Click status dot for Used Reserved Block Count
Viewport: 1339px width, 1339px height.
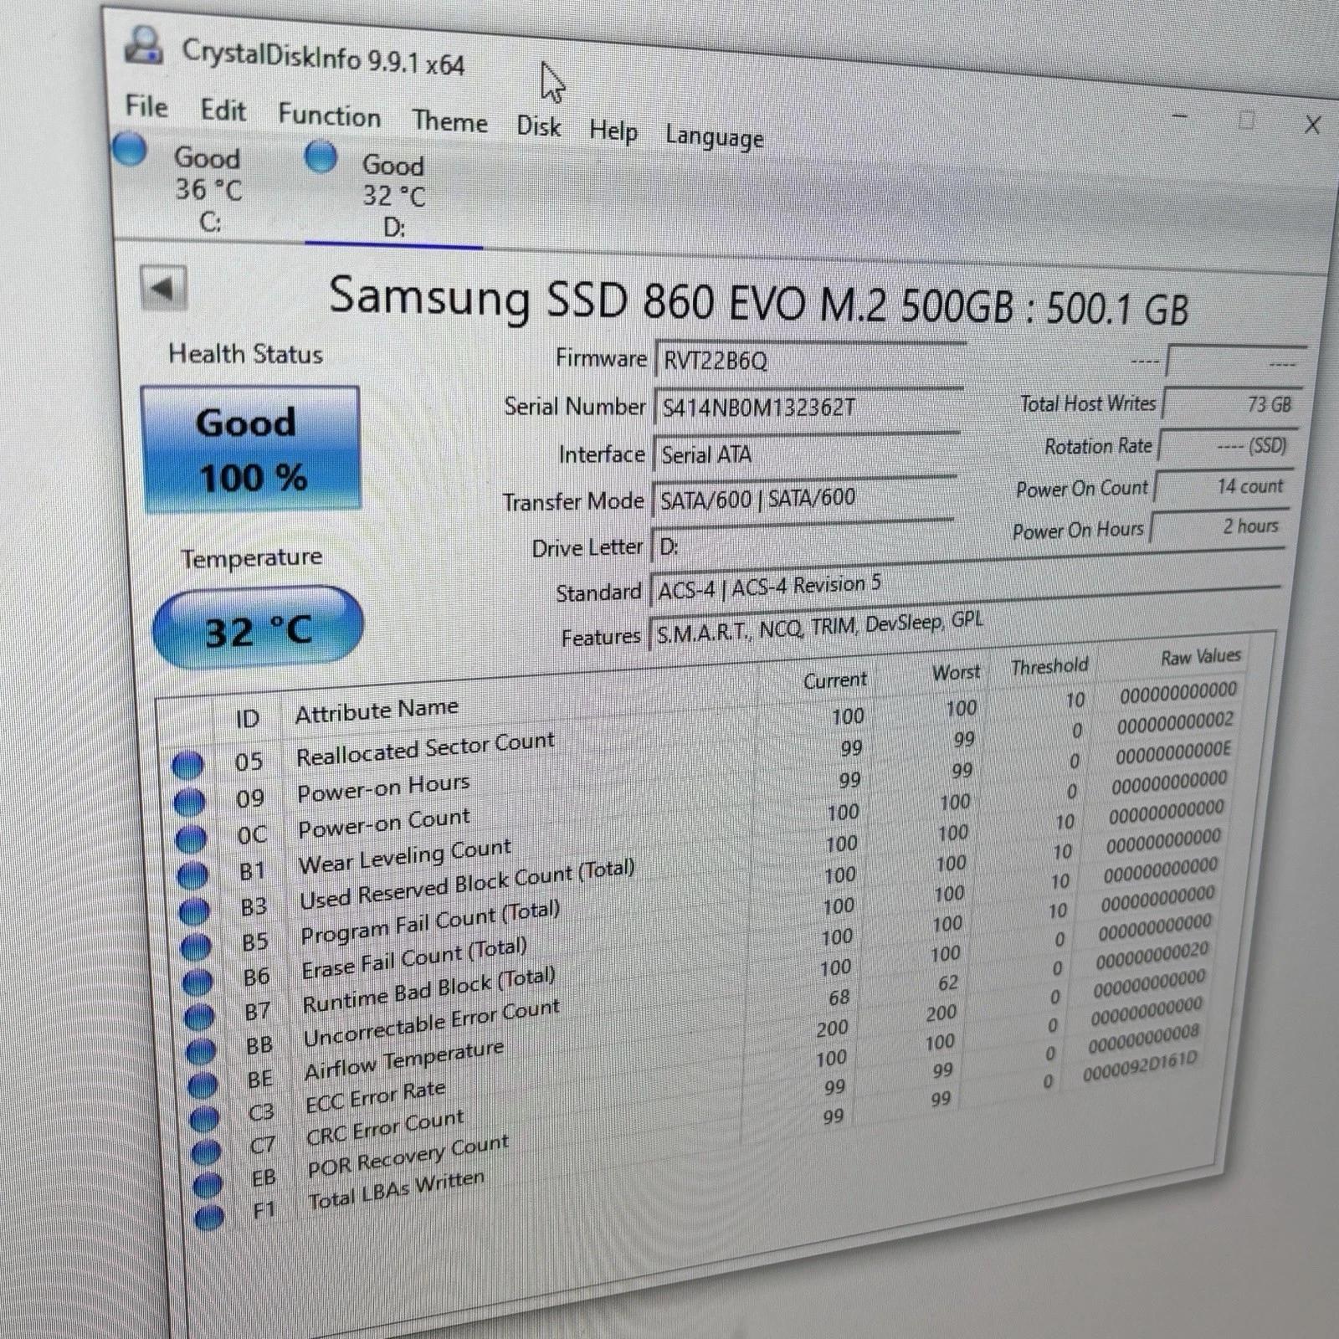(x=194, y=911)
